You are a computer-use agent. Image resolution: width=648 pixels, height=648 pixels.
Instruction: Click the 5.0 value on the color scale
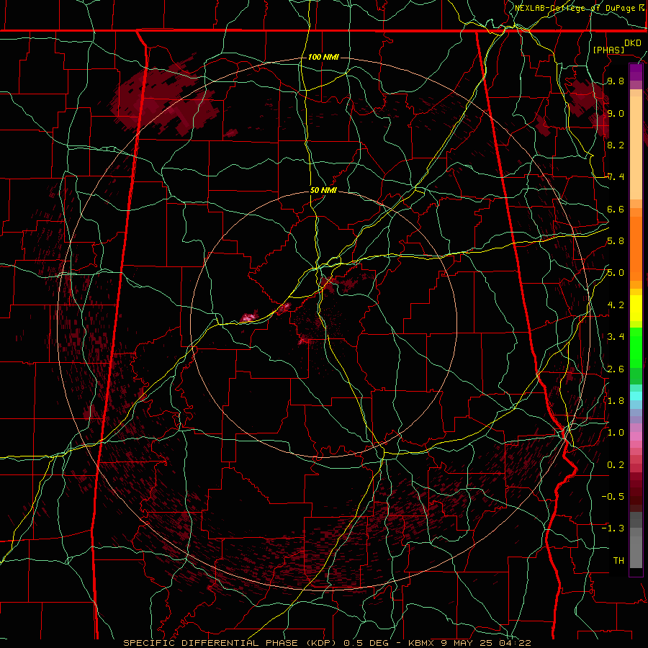coord(616,273)
